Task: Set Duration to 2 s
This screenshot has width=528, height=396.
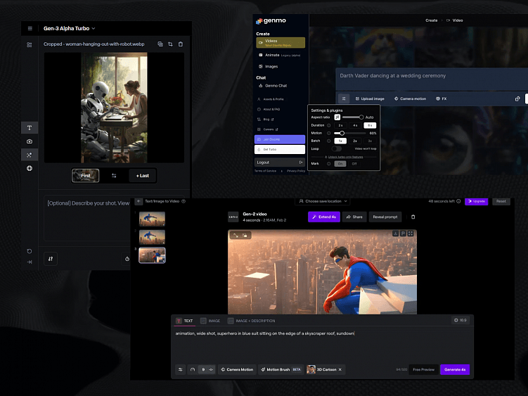Action: [340, 125]
